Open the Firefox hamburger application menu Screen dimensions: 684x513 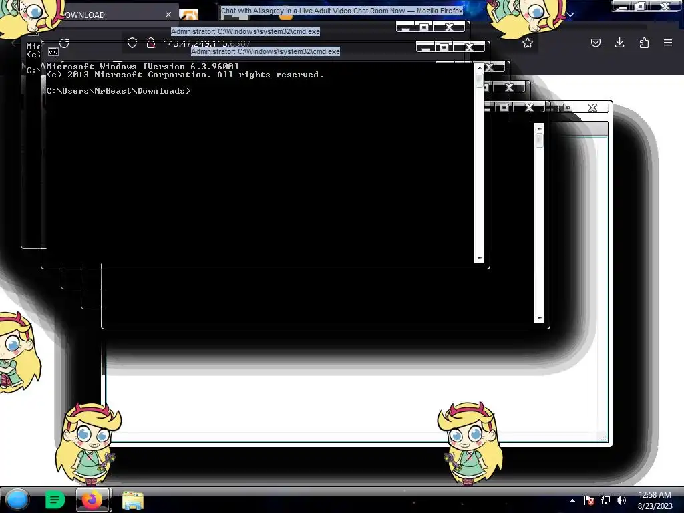[x=668, y=43]
